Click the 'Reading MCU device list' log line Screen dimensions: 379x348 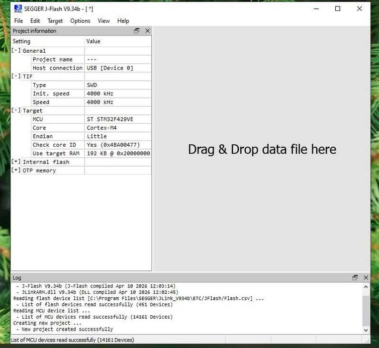52,311
